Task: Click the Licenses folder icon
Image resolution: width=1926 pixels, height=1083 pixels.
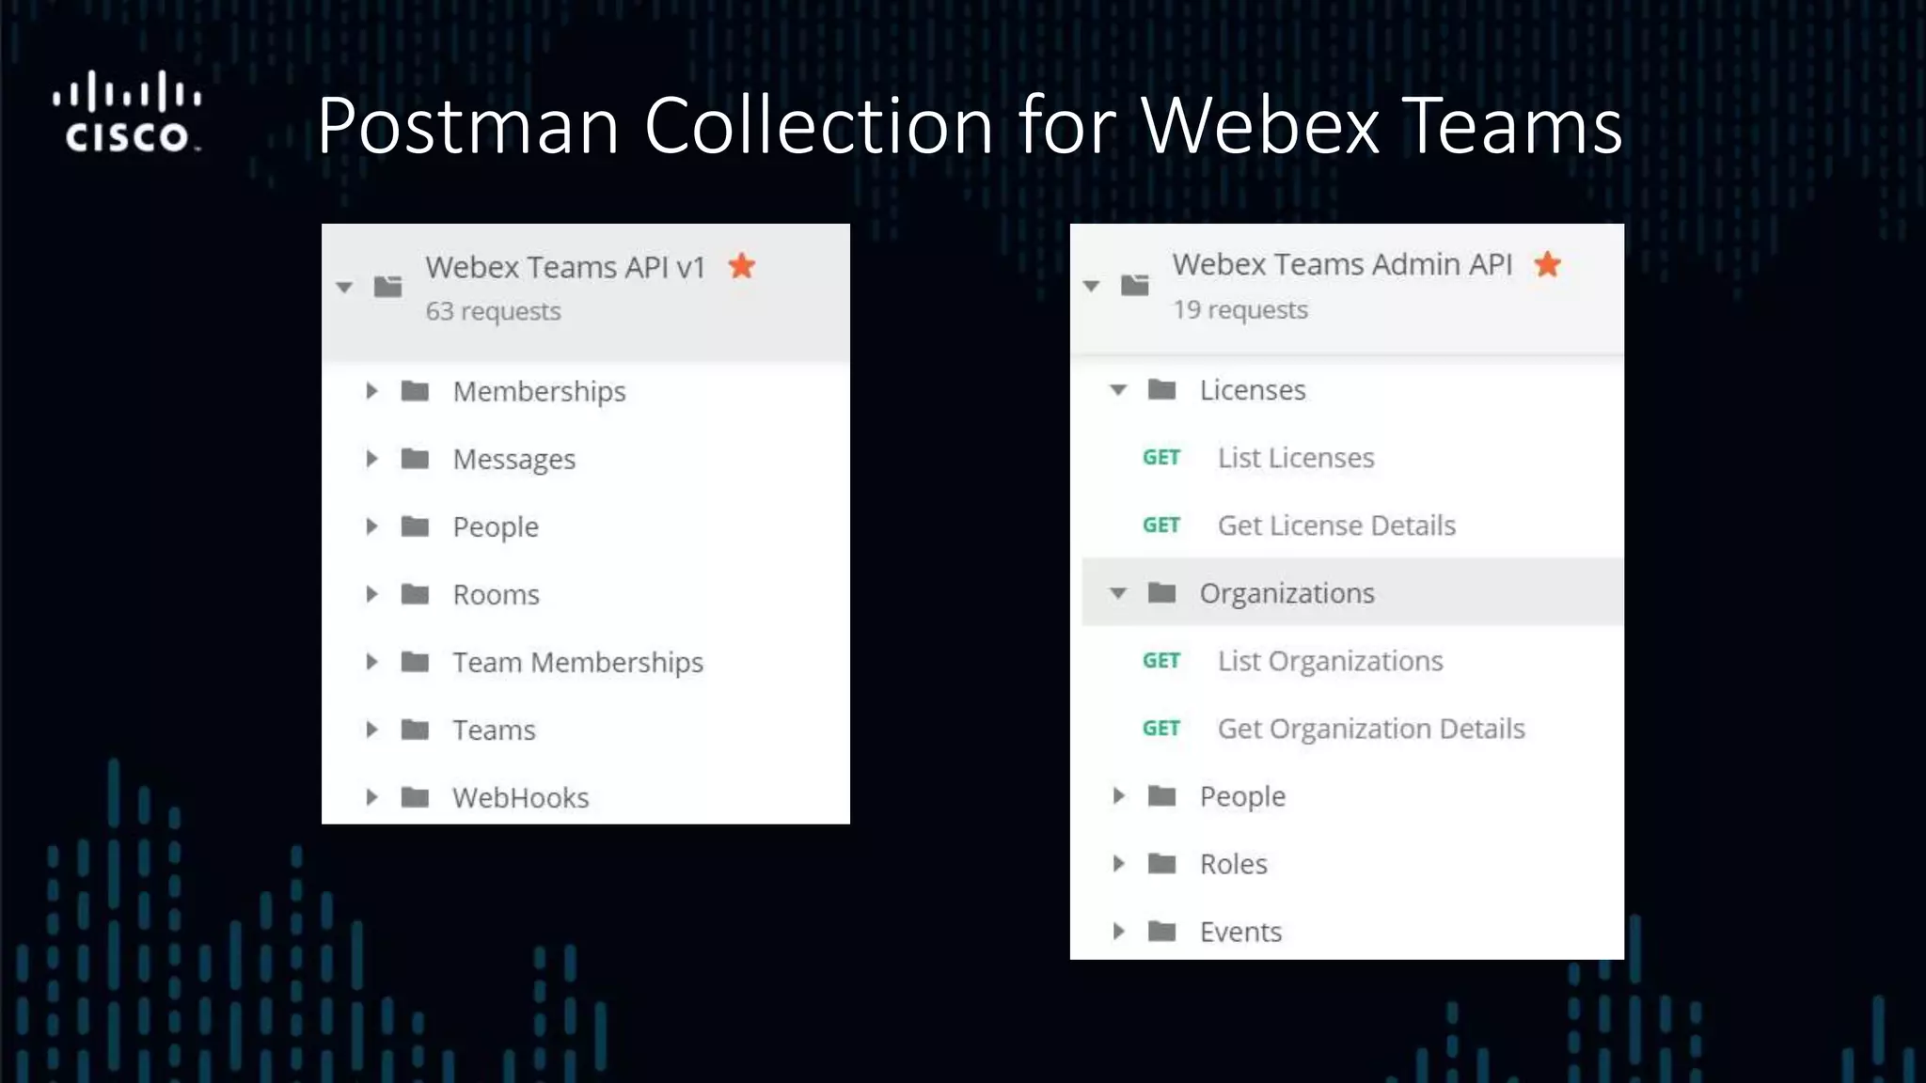Action: tap(1162, 388)
